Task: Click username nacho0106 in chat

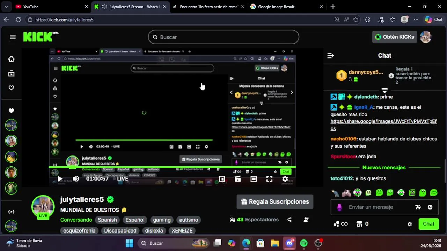Action: pyautogui.click(x=343, y=139)
